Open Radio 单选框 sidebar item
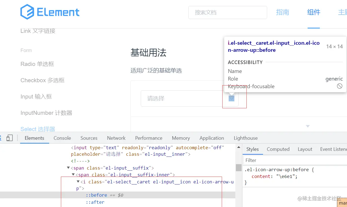Image resolution: width=347 pixels, height=207 pixels. (x=37, y=64)
